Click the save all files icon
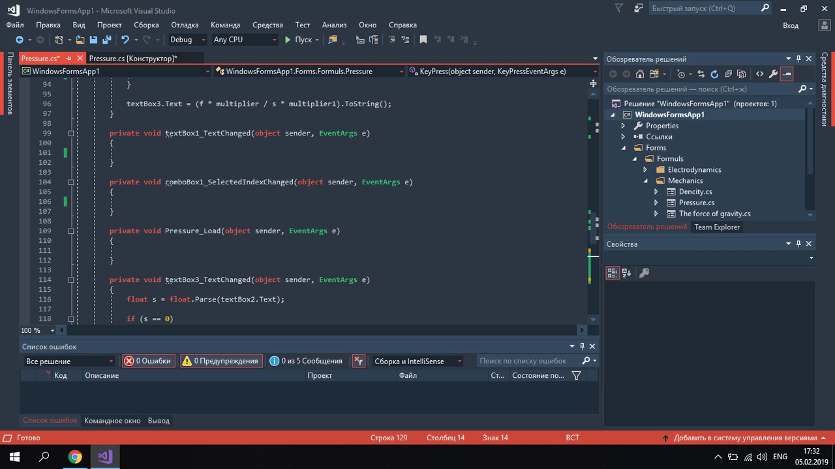This screenshot has width=835, height=469. pyautogui.click(x=106, y=40)
